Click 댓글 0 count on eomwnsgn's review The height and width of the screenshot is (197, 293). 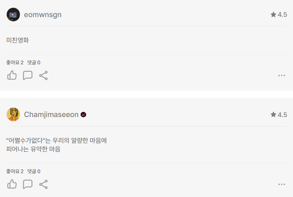(34, 63)
